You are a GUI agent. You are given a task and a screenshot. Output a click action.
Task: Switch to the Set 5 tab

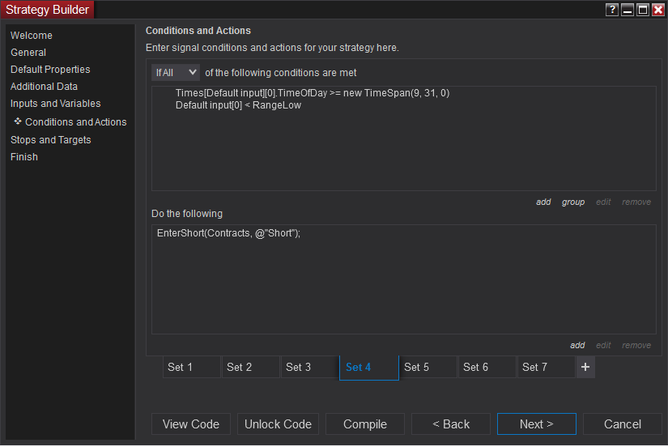tap(428, 367)
